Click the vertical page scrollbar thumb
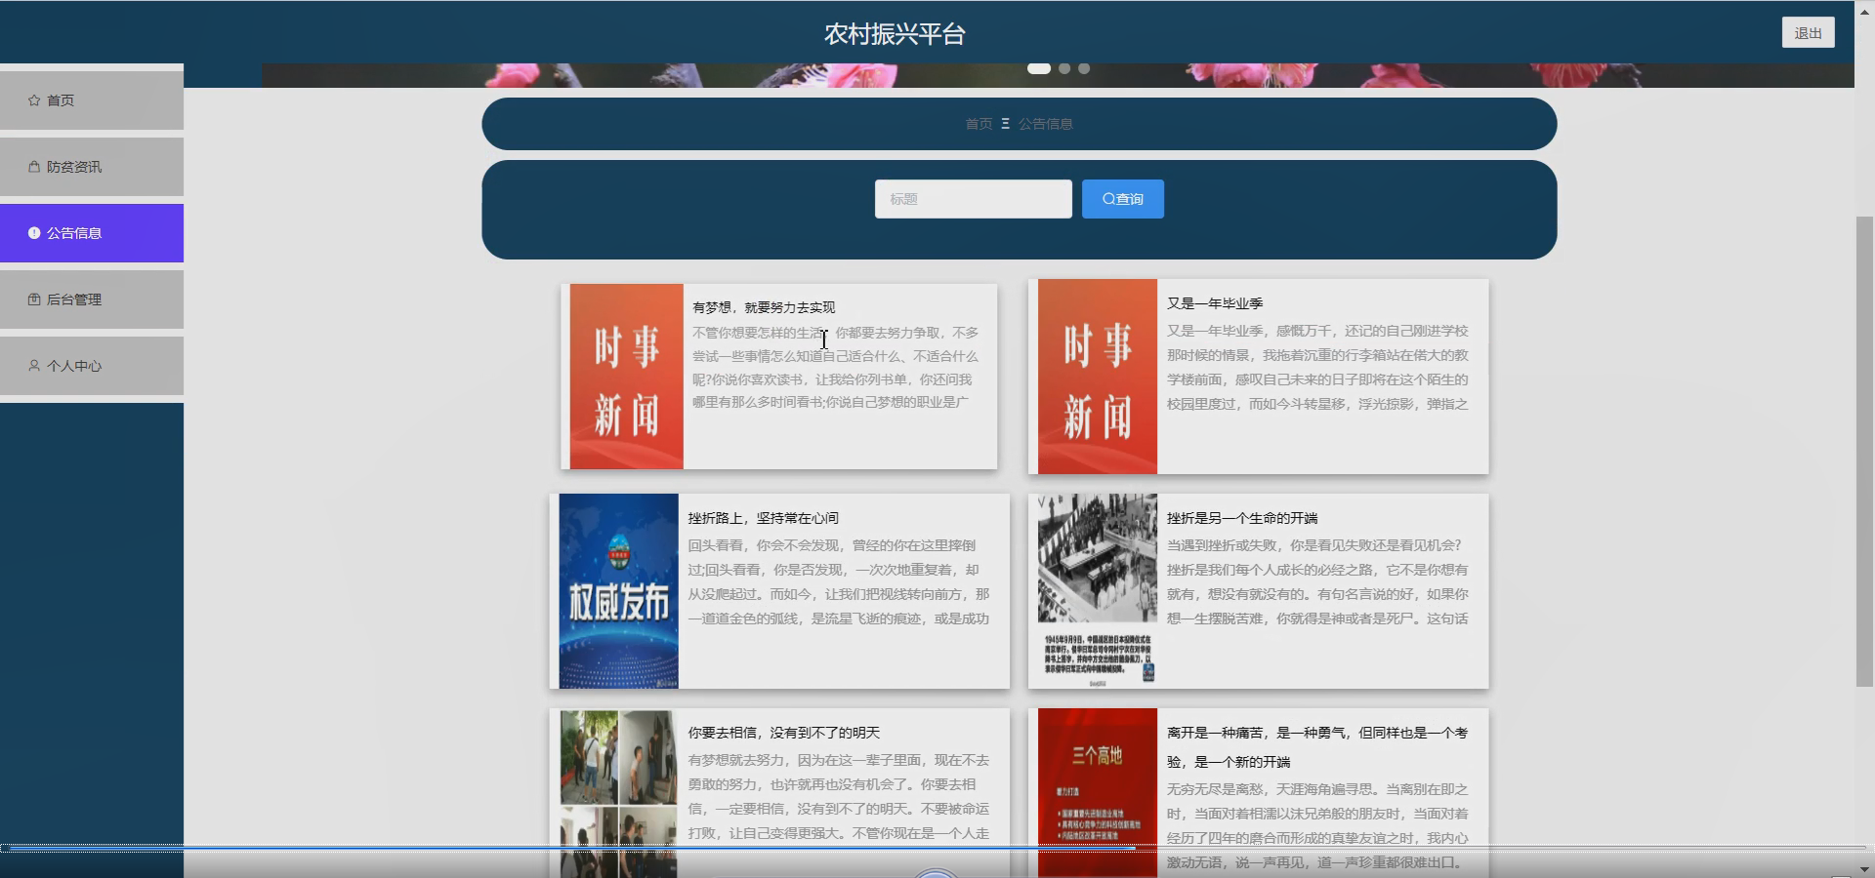 click(1864, 451)
